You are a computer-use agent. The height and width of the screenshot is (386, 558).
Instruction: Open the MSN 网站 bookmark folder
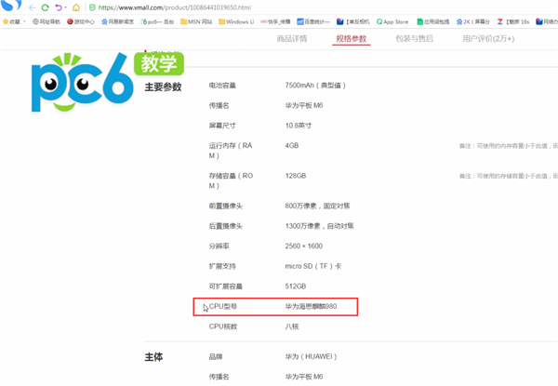196,21
